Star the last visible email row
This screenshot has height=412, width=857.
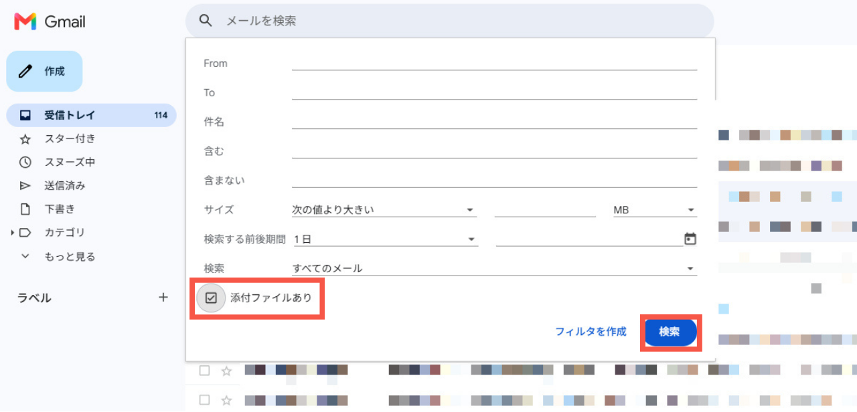coord(226,400)
